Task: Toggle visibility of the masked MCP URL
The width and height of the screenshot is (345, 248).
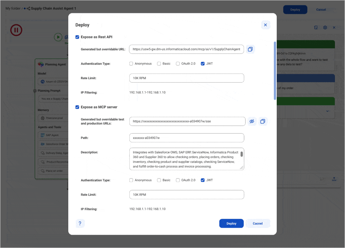Action: (252, 121)
